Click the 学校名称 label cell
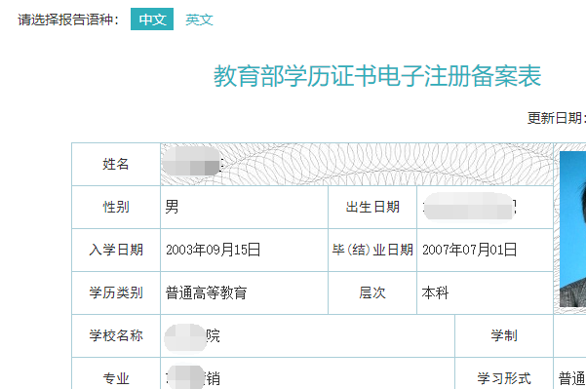Screen dimensions: 586x389 pyautogui.click(x=116, y=335)
